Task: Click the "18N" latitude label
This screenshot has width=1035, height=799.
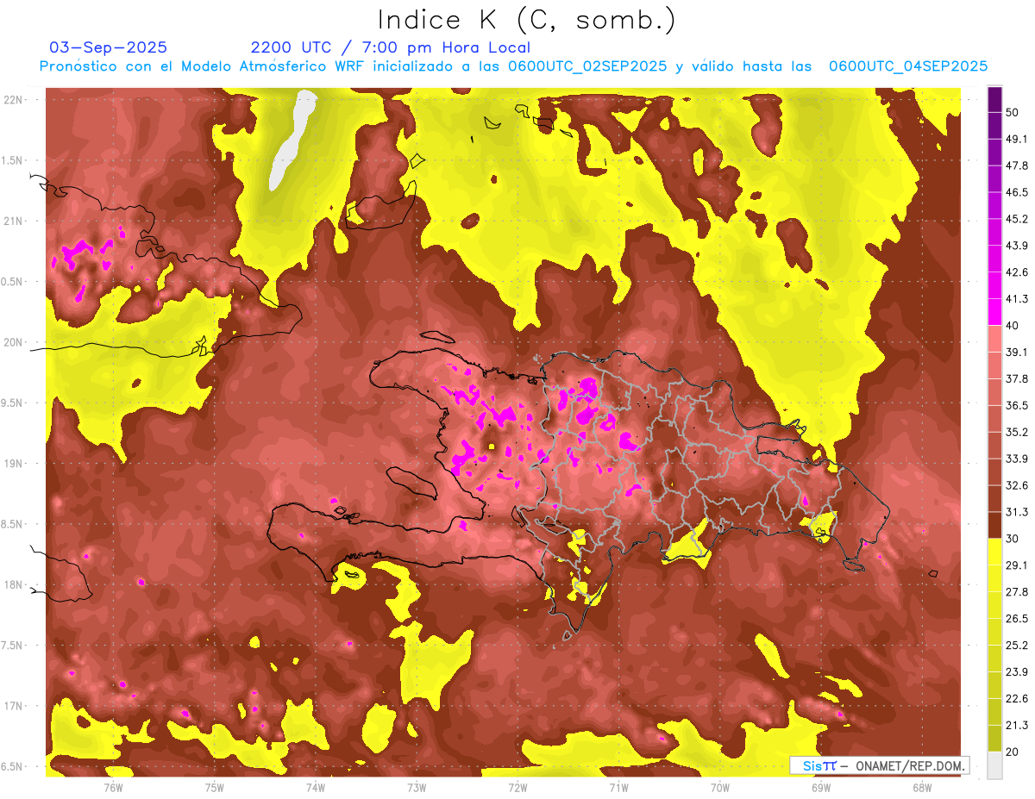Action: point(13,584)
